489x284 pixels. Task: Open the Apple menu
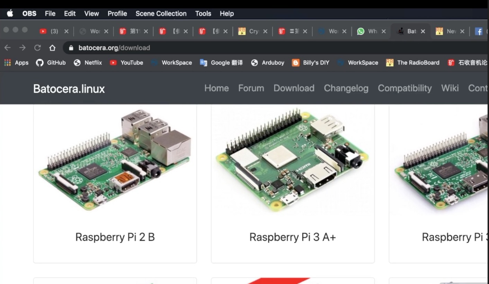pyautogui.click(x=10, y=14)
